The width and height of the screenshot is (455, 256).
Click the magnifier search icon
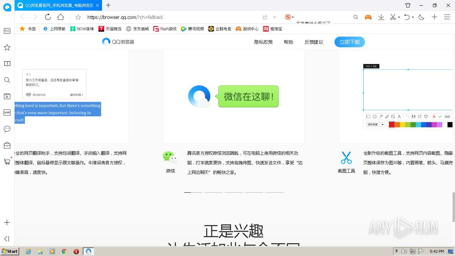click(x=356, y=17)
